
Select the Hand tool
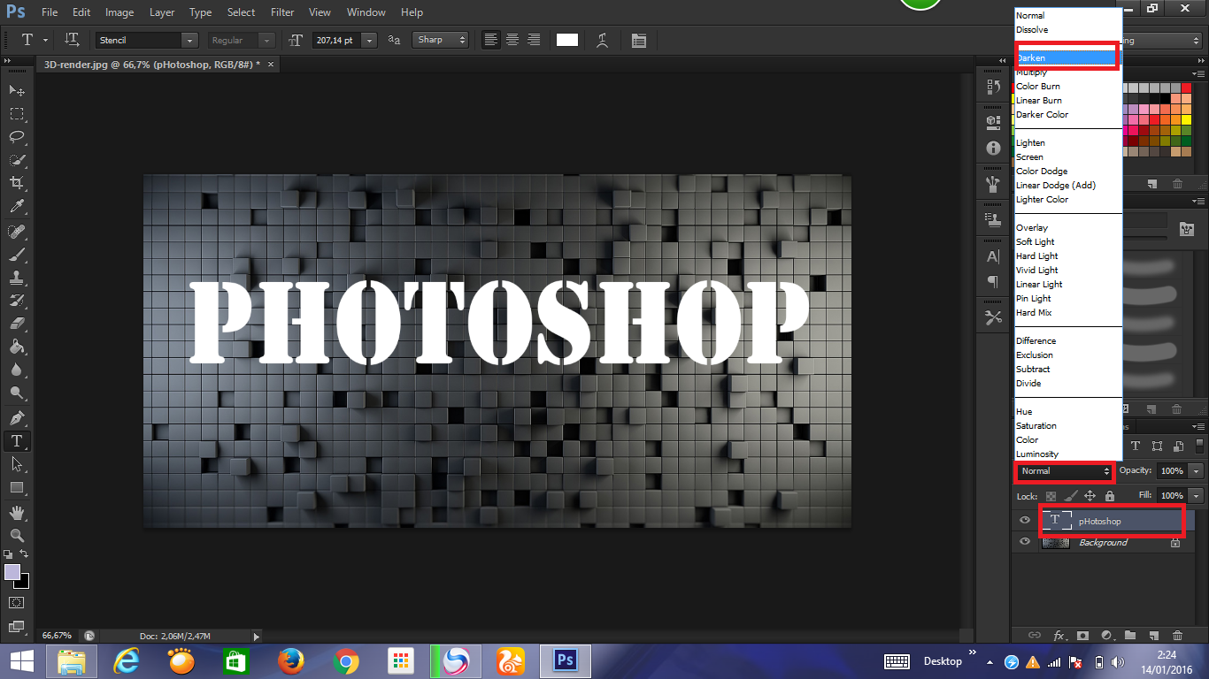[x=17, y=512]
